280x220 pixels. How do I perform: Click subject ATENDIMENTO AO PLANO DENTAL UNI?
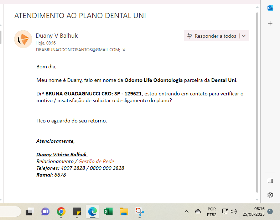click(80, 16)
